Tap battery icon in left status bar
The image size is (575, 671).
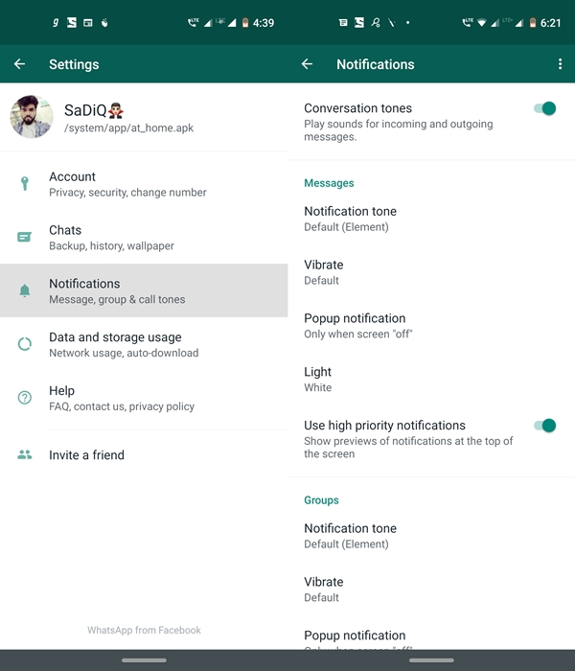245,23
